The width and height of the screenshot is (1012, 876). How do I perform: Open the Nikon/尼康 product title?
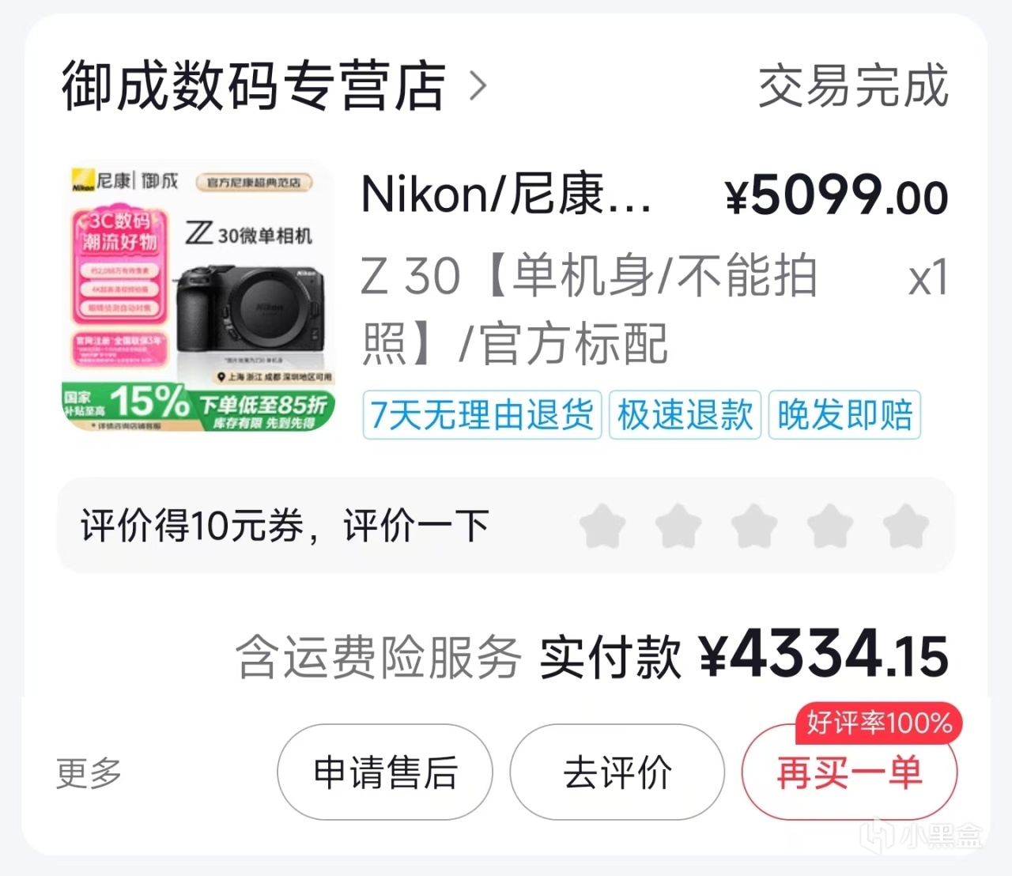[x=506, y=194]
